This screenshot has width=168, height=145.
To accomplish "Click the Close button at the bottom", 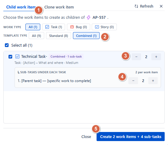I will tap(86, 137).
